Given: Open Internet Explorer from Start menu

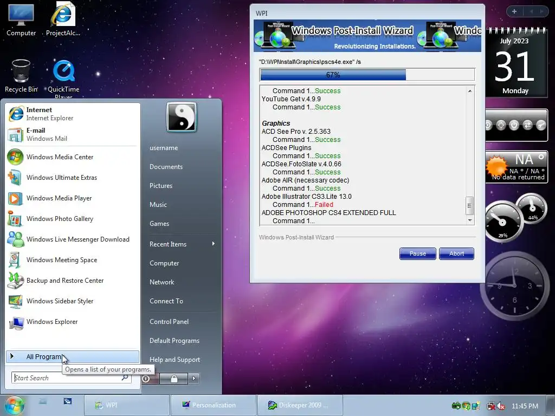Looking at the screenshot, I should (73, 114).
